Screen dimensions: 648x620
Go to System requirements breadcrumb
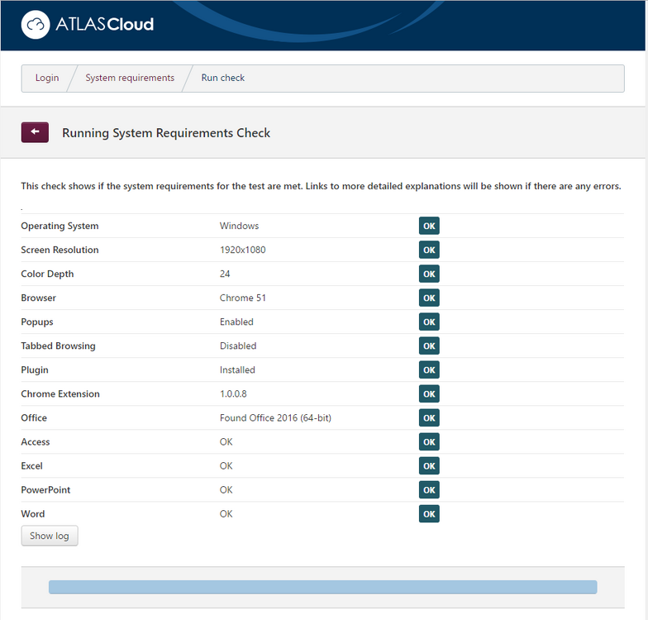pyautogui.click(x=130, y=78)
